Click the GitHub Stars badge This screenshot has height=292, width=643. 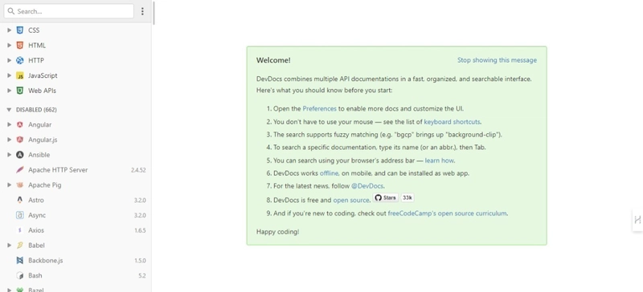coord(386,198)
